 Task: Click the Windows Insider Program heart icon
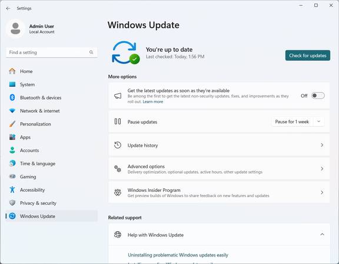coord(118,192)
